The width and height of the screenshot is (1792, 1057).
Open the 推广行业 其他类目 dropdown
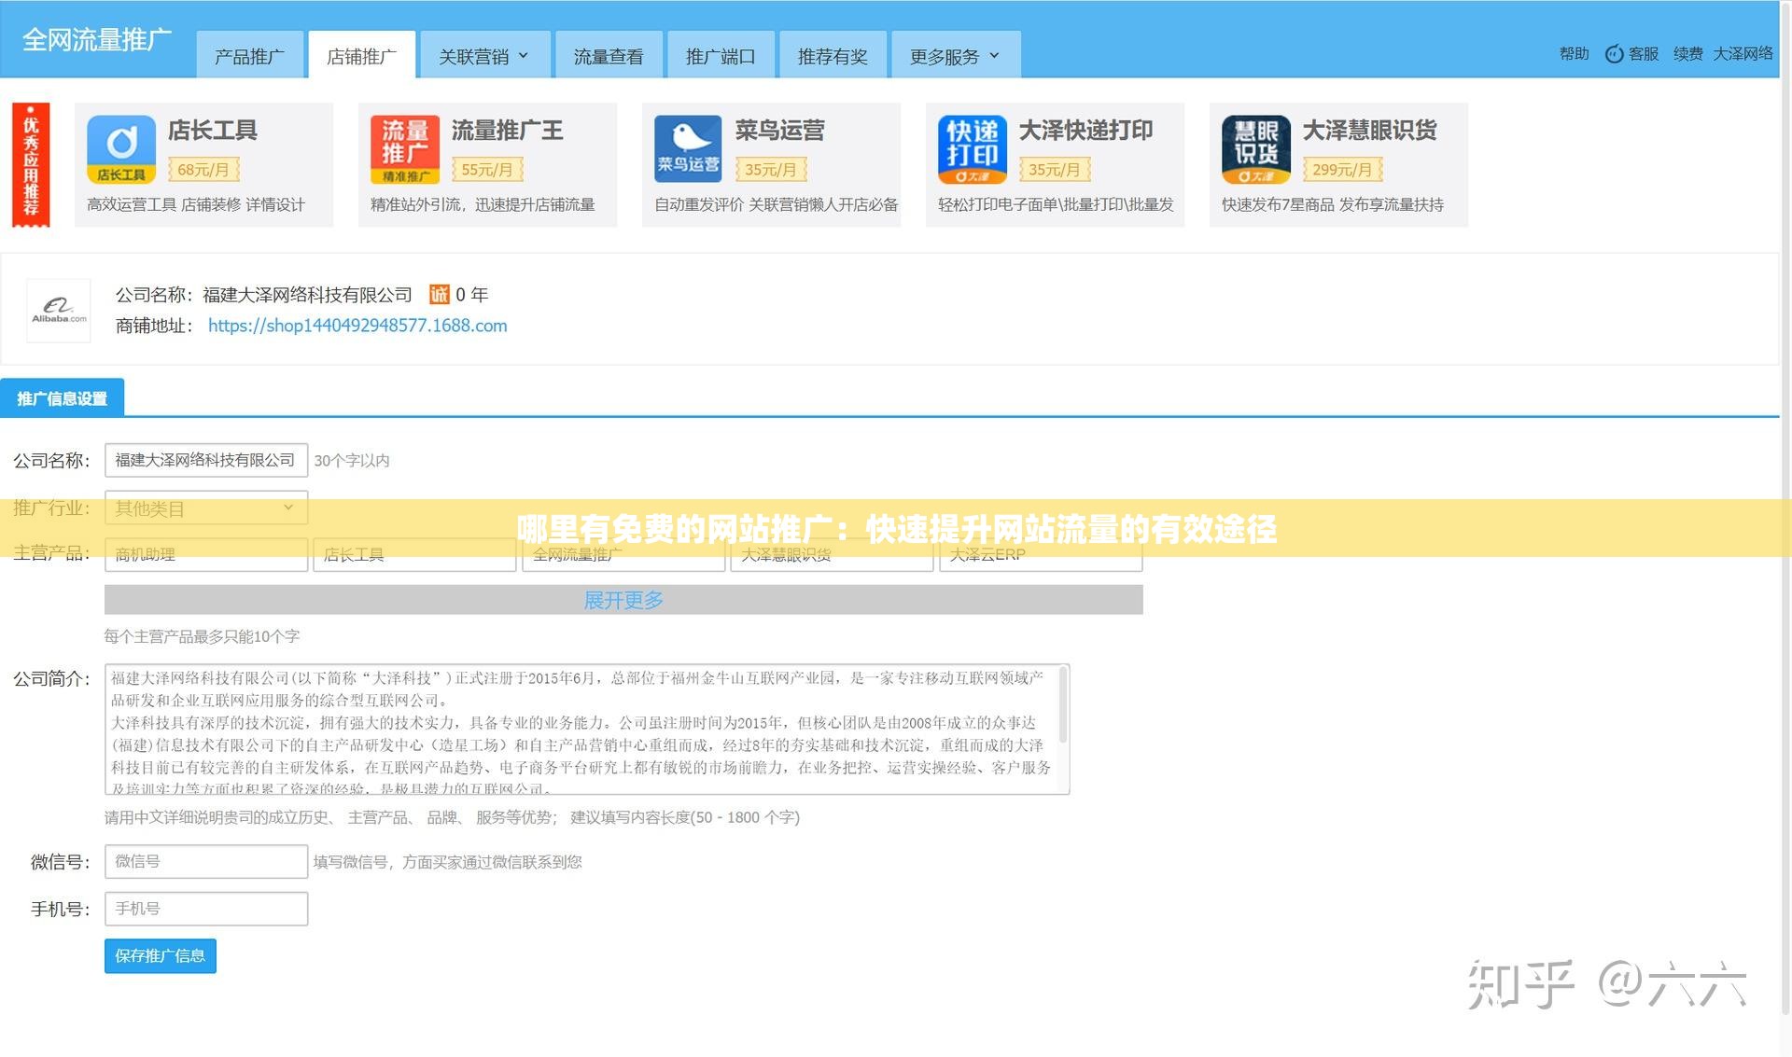[206, 508]
